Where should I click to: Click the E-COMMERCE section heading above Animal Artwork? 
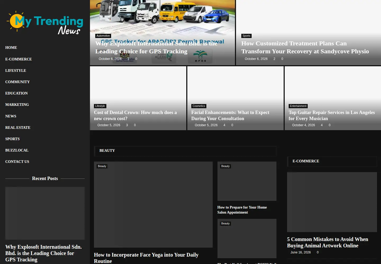click(x=306, y=161)
